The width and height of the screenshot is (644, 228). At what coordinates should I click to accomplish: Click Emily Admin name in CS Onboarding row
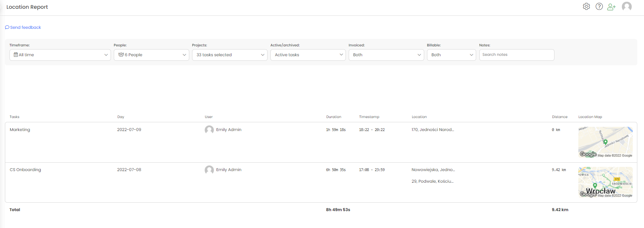point(229,170)
